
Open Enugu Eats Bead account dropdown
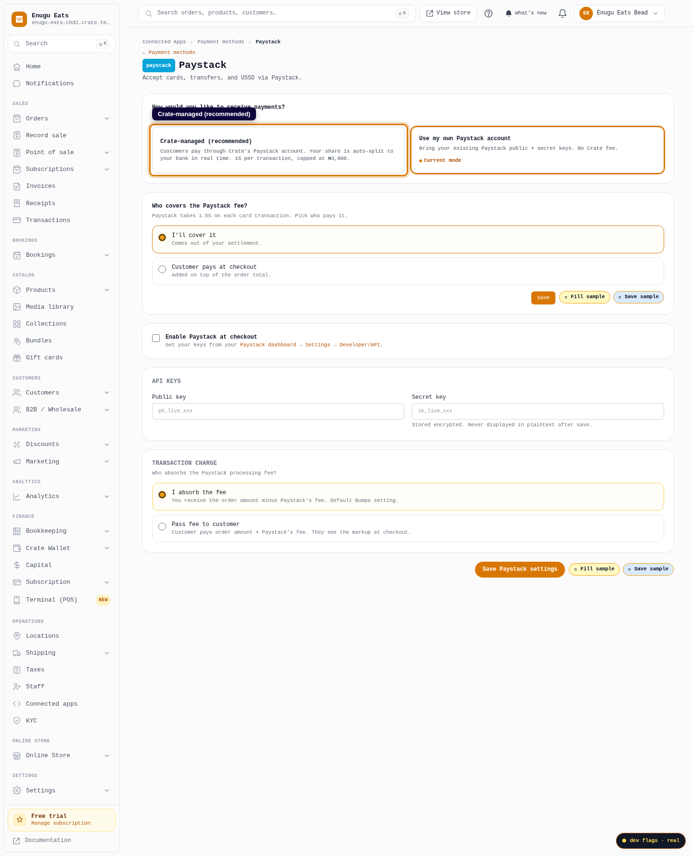click(x=619, y=13)
